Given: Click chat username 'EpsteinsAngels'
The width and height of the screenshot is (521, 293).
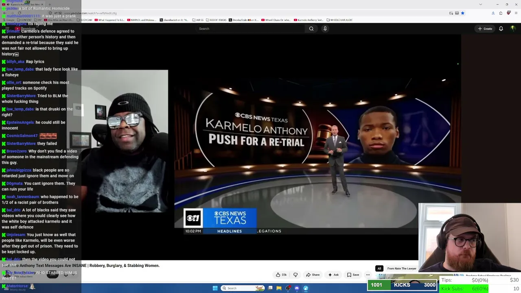Looking at the screenshot, I should (20, 122).
